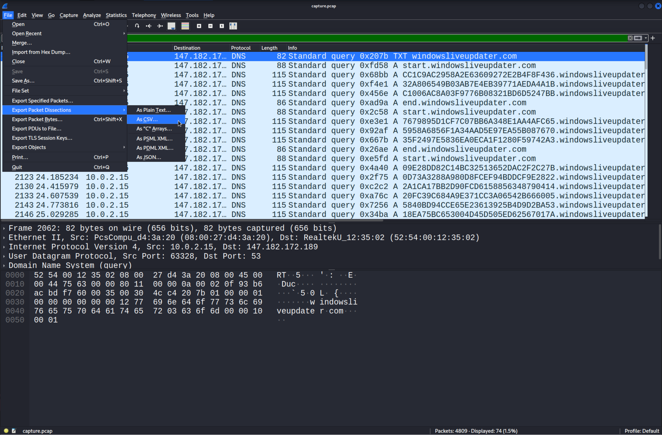The image size is (662, 435).
Task: Select Print in File menu
Action: (65, 157)
